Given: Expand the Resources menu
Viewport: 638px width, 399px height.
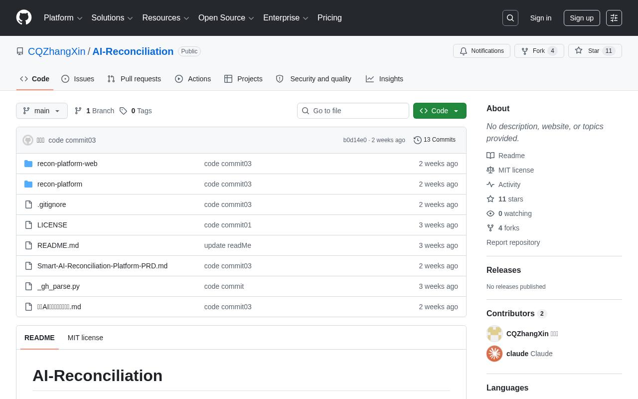Looking at the screenshot, I should coord(165,18).
